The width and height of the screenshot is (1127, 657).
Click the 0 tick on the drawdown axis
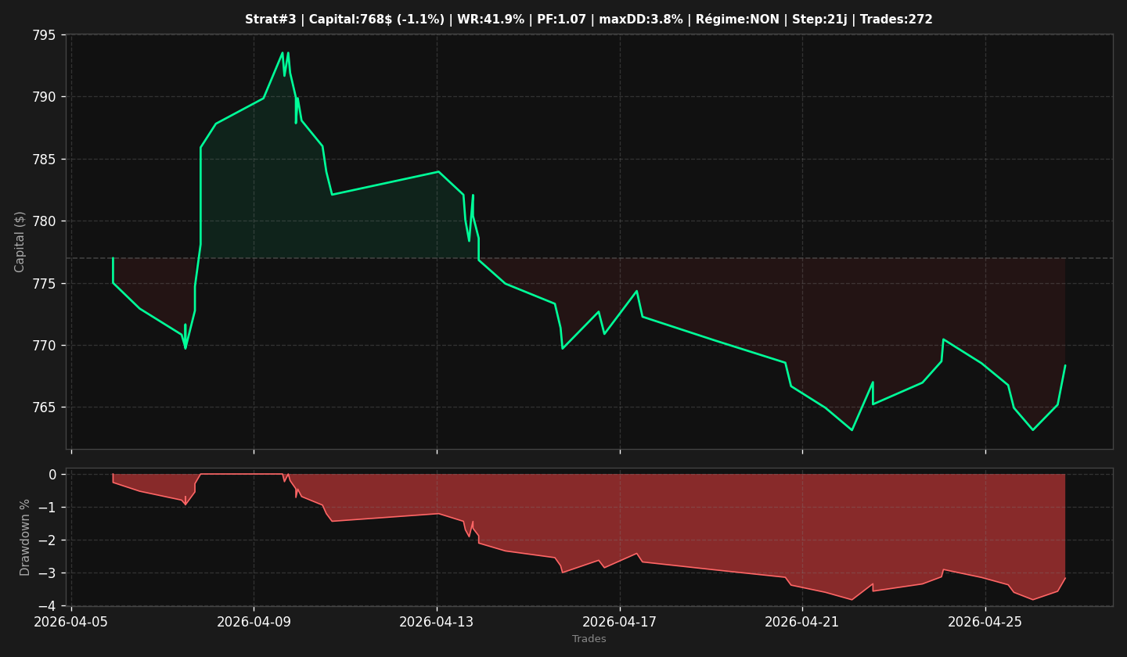[x=52, y=475]
